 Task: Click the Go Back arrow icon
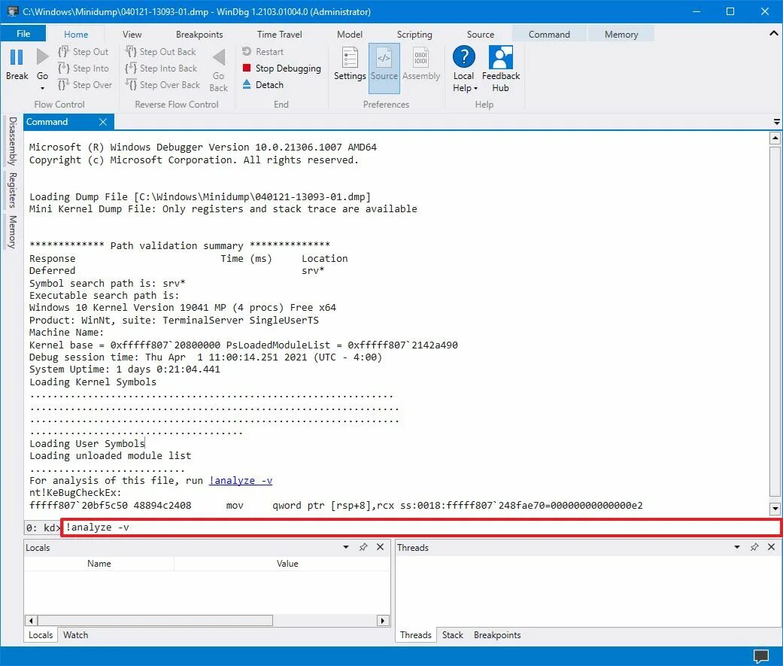click(x=219, y=57)
